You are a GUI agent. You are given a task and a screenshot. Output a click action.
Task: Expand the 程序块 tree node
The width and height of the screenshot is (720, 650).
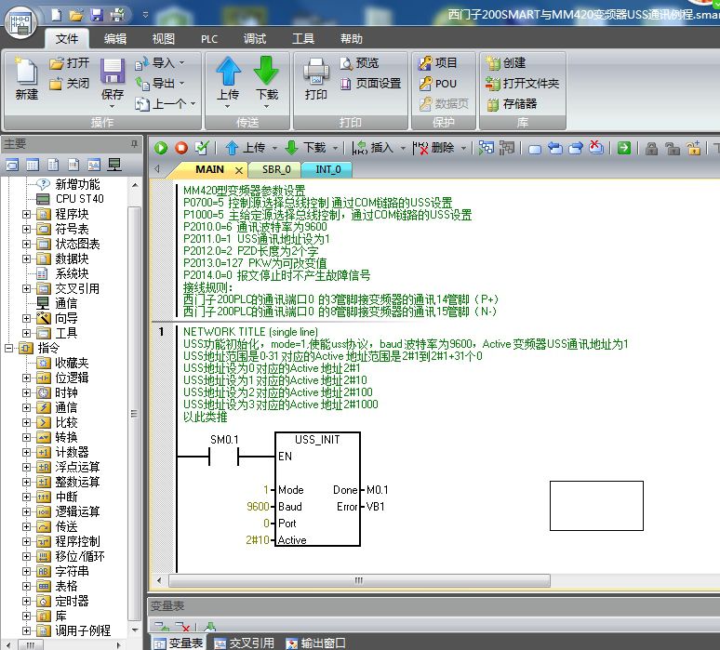pyautogui.click(x=27, y=214)
